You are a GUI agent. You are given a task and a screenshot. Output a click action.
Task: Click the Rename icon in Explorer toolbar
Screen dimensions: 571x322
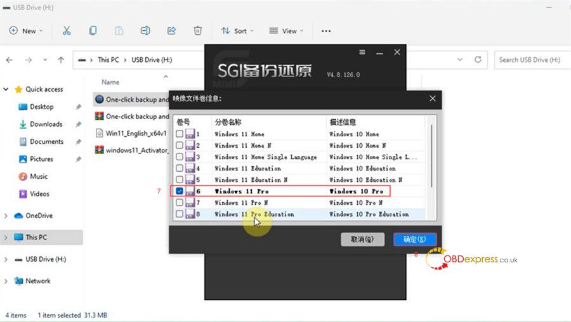pyautogui.click(x=145, y=30)
